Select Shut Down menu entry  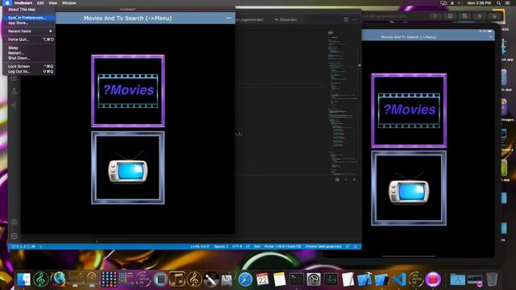click(x=29, y=58)
